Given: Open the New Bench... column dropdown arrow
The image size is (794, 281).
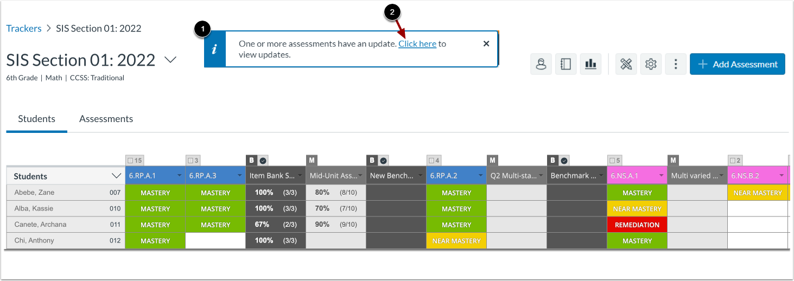Looking at the screenshot, I should tap(420, 176).
